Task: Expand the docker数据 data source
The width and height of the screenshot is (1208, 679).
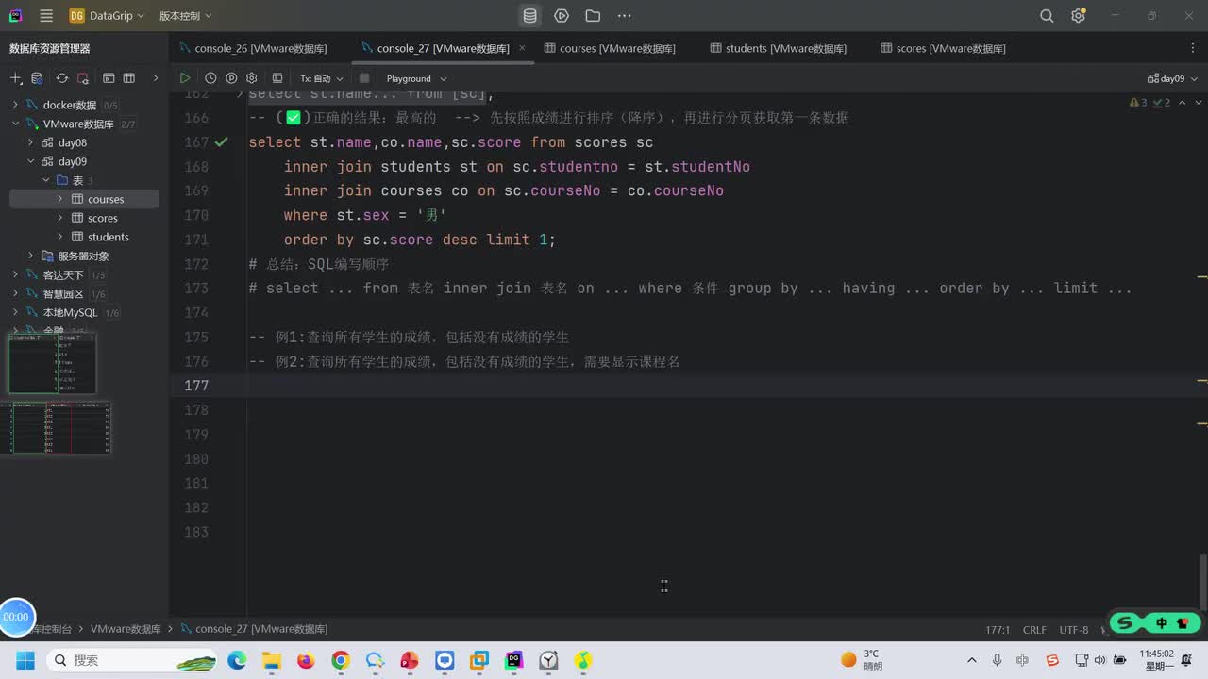Action: 16,105
